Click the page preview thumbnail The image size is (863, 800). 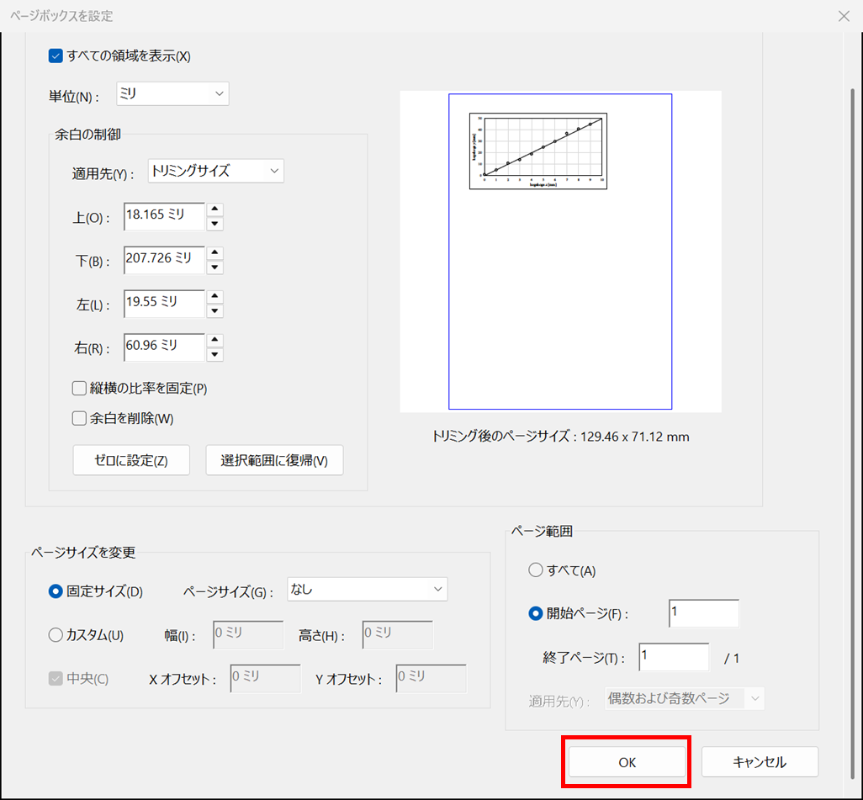coord(560,252)
